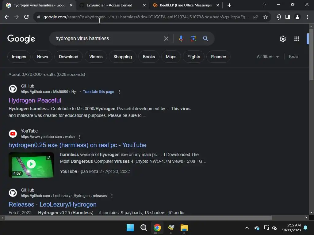This screenshot has width=314, height=235.
Task: Open Releases · LeoLezury/Hydrogen link
Action: point(52,204)
